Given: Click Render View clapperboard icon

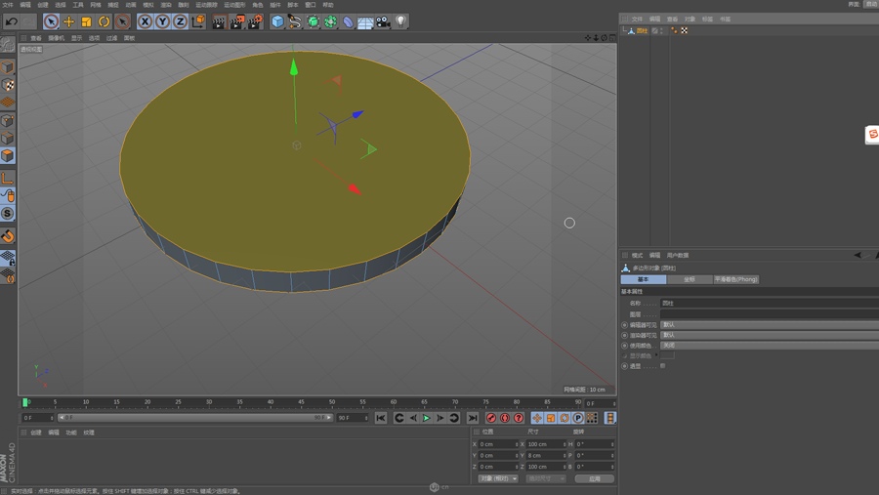Looking at the screenshot, I should [219, 21].
